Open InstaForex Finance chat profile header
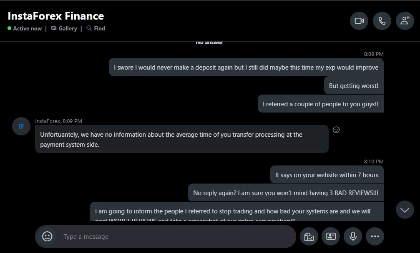Image resolution: width=420 pixels, height=253 pixels. coord(56,16)
